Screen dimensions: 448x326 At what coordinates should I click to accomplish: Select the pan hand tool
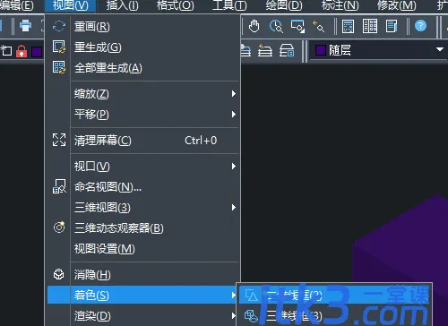254,26
